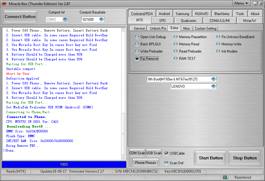This screenshot has height=181, width=265.
Task: Click the log scrollbar up arrow
Action: pos(123,30)
